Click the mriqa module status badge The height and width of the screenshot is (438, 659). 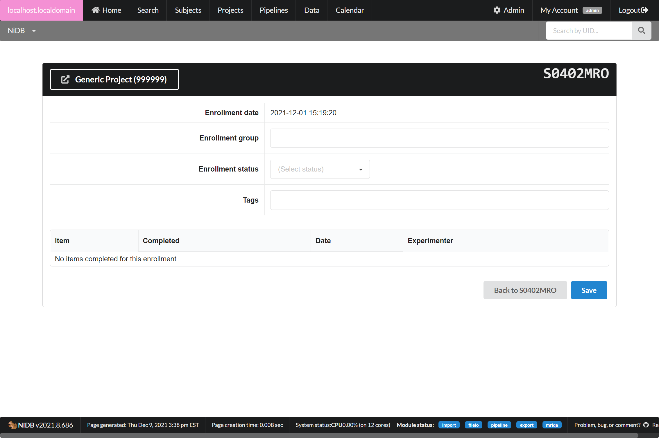(x=552, y=425)
